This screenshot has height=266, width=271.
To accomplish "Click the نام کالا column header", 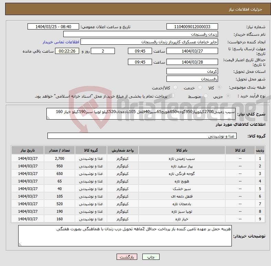I will [182, 150].
